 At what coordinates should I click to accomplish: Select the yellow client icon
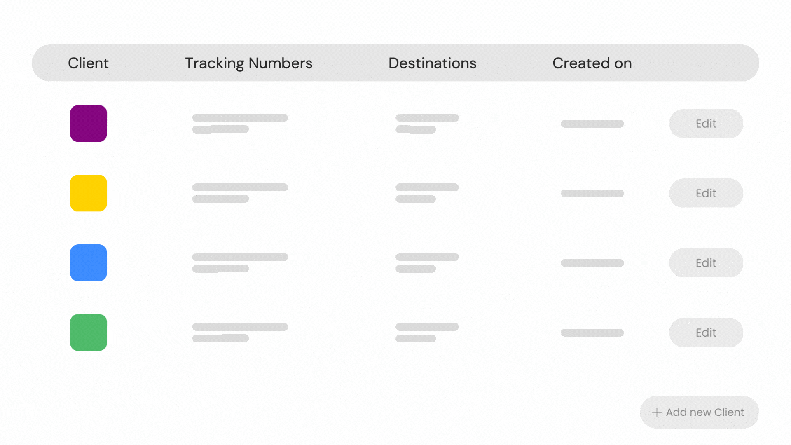[x=88, y=193]
